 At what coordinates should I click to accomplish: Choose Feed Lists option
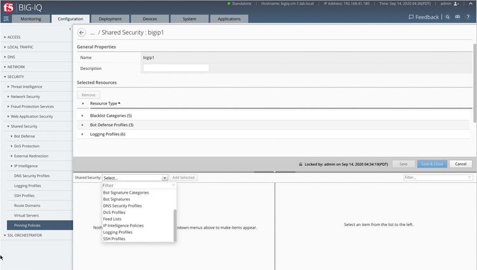112,219
